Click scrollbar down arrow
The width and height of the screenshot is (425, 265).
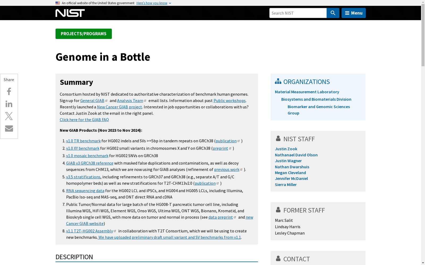coord(423,263)
